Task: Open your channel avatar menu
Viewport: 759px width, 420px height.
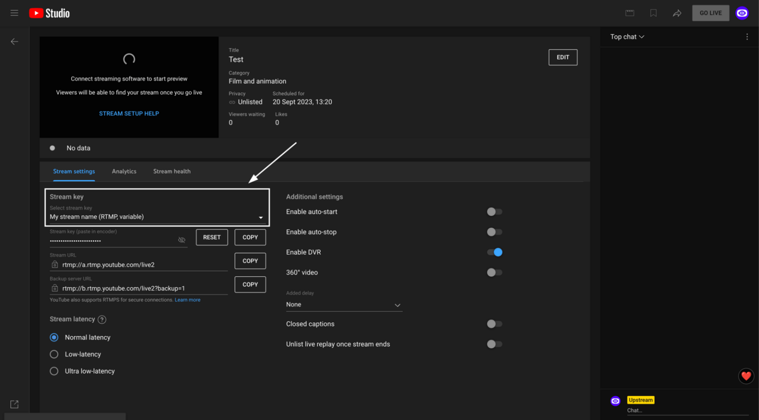Action: click(742, 13)
